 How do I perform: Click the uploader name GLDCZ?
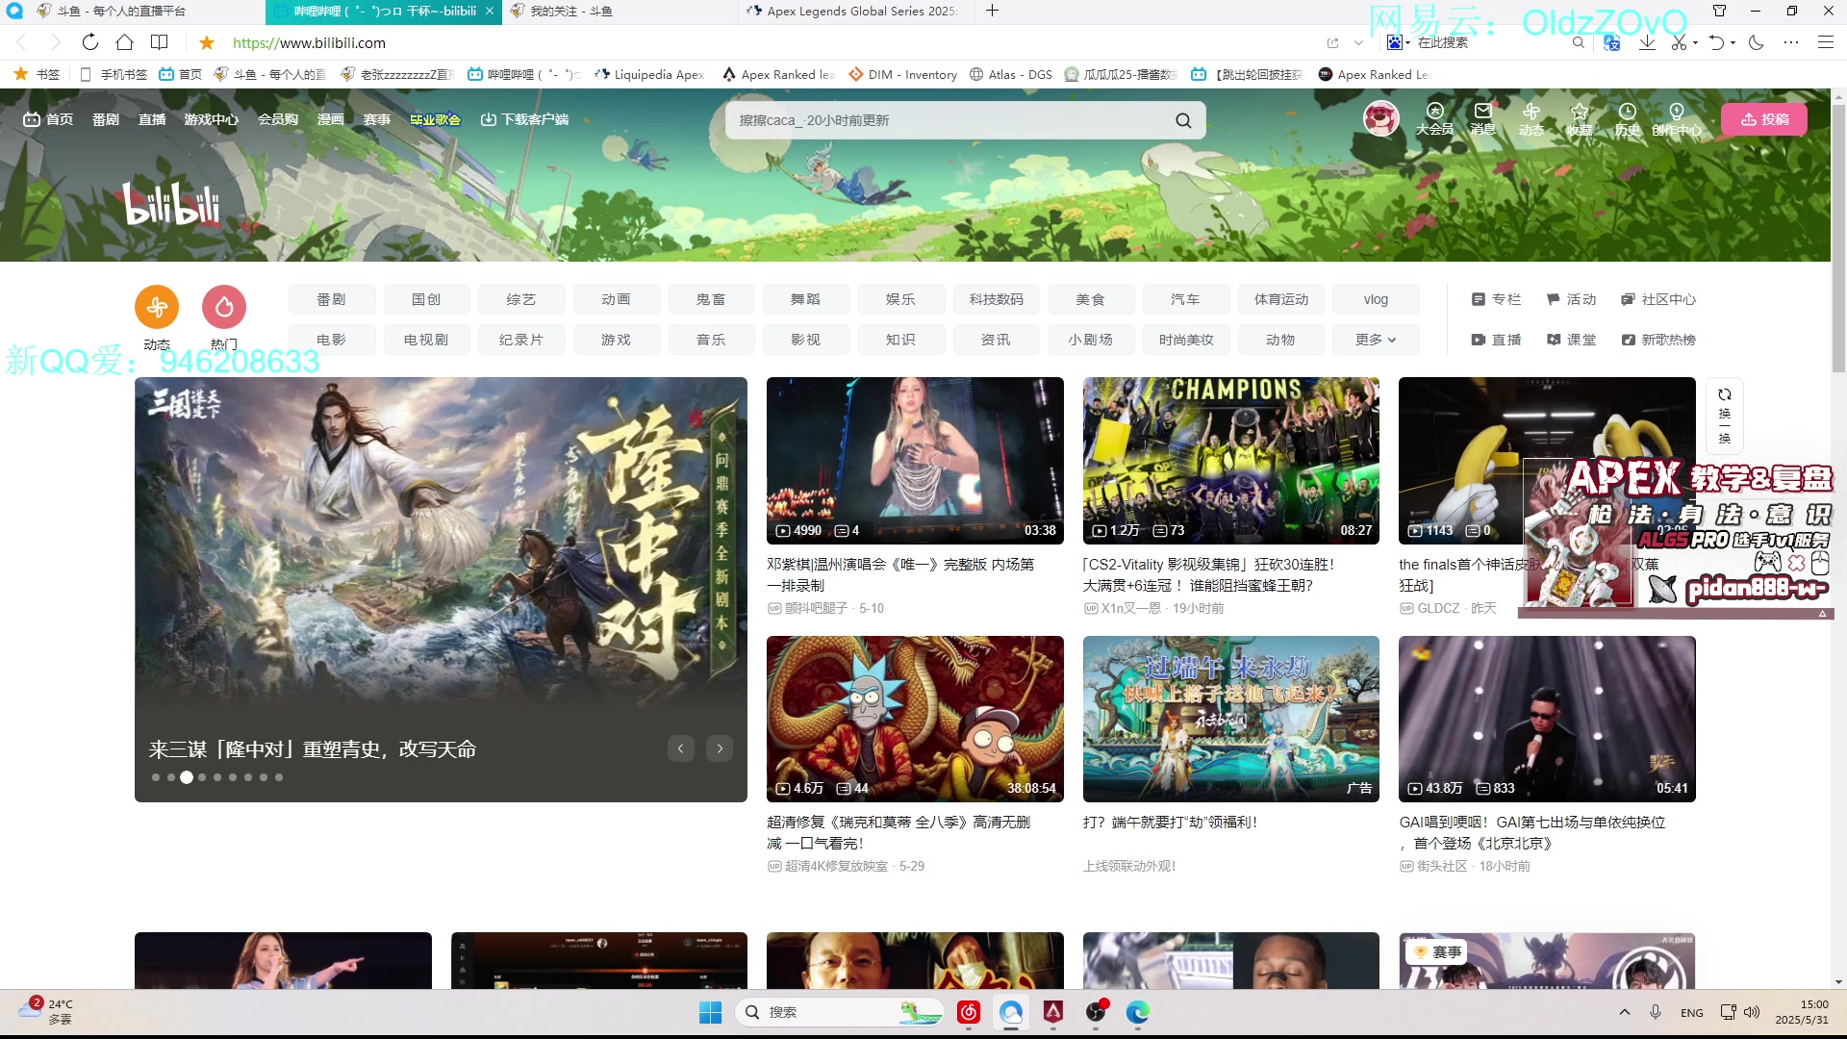(x=1438, y=608)
